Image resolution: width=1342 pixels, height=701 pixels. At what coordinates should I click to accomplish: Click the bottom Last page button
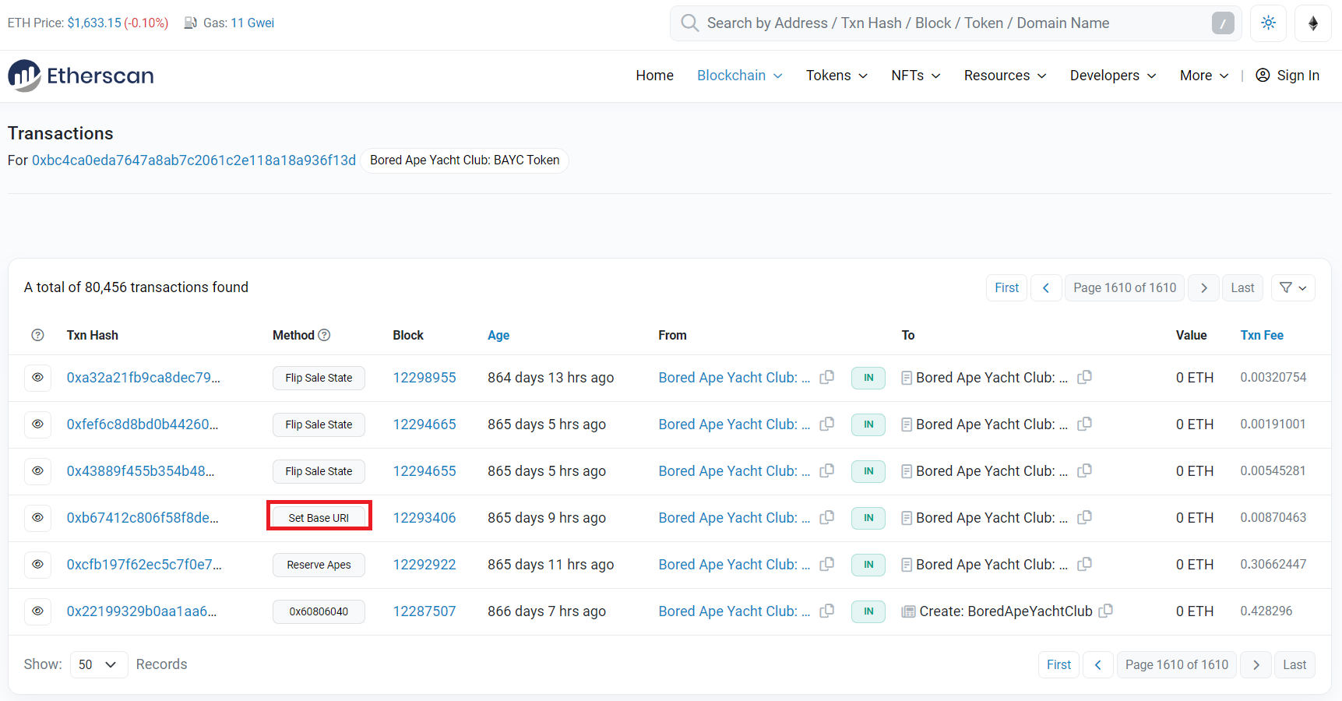(1294, 664)
